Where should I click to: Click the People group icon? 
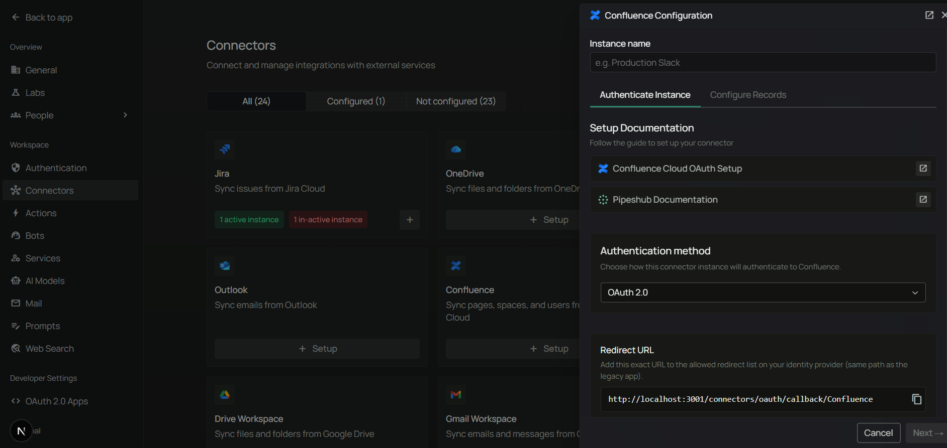point(16,115)
